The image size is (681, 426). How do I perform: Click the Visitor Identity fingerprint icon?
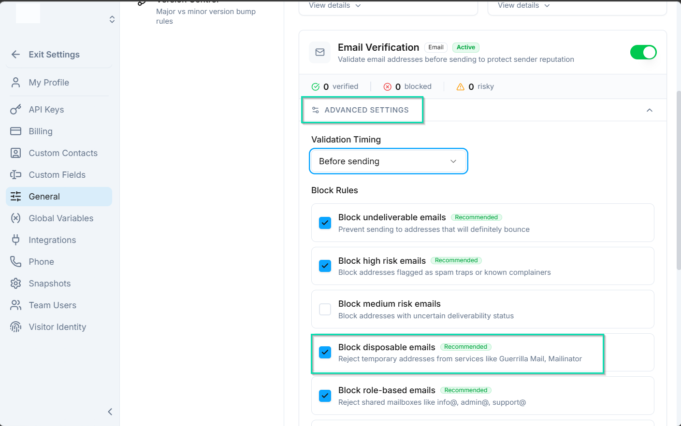pos(15,327)
